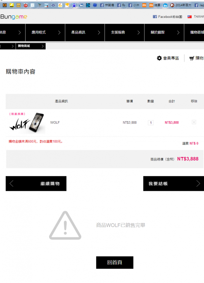204x283 pixels.
Task: Click the 回首頁 button
Action: (x=115, y=263)
